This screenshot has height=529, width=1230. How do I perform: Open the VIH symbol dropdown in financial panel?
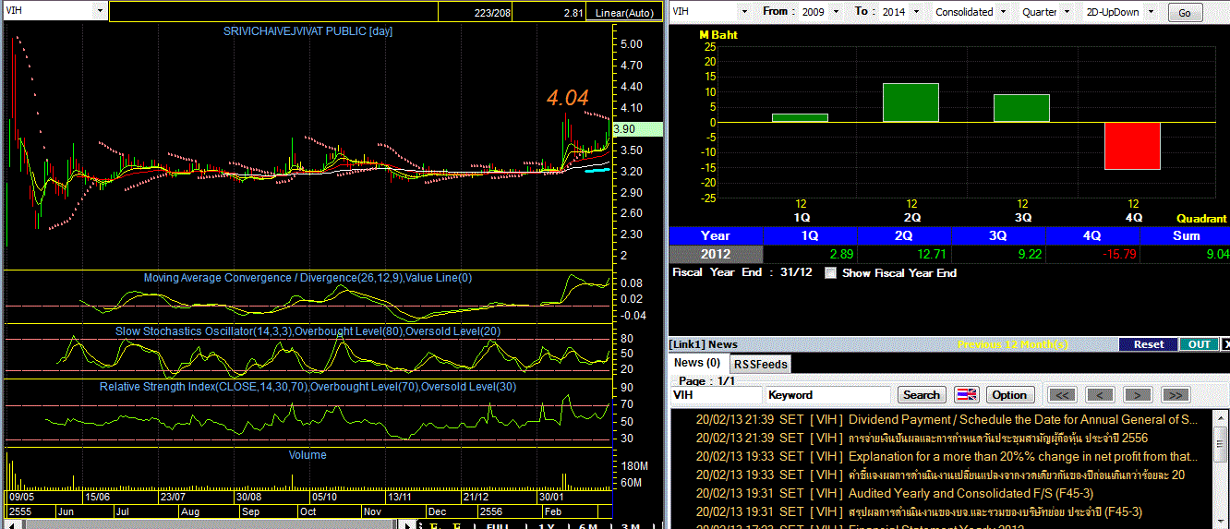[745, 12]
